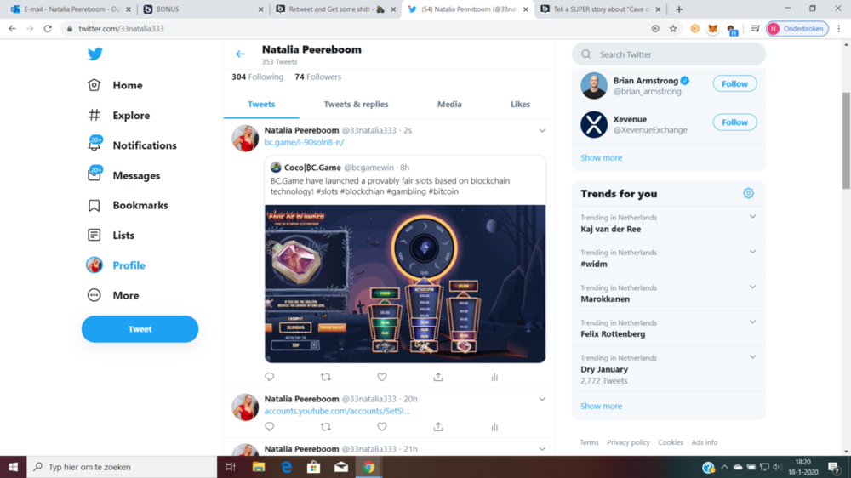851x478 pixels.
Task: Open chevron menu for Kaj van der Ree trend
Action: click(x=752, y=217)
